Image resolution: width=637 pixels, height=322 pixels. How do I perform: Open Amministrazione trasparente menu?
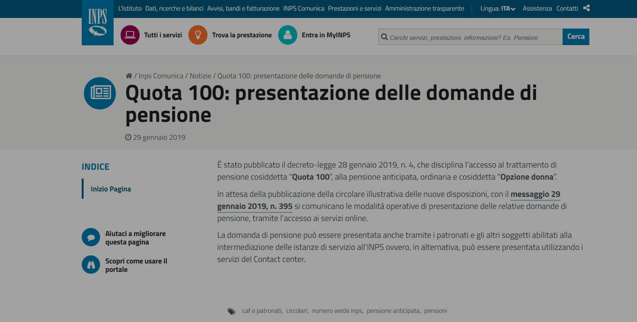pos(424,8)
